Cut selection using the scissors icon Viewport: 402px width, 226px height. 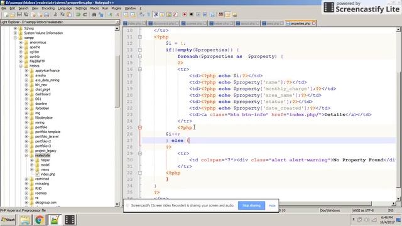coord(55,14)
